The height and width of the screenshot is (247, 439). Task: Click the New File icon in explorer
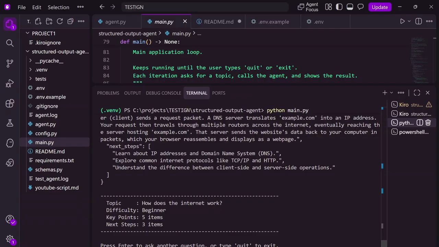coord(38,21)
